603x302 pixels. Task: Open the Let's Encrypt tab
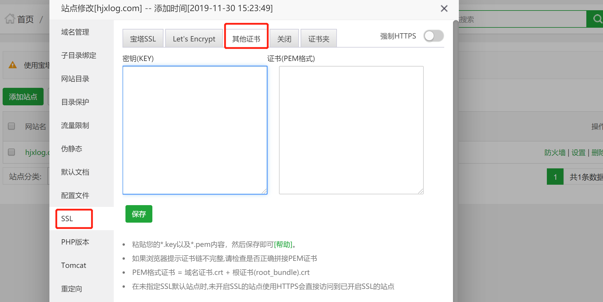pyautogui.click(x=194, y=39)
